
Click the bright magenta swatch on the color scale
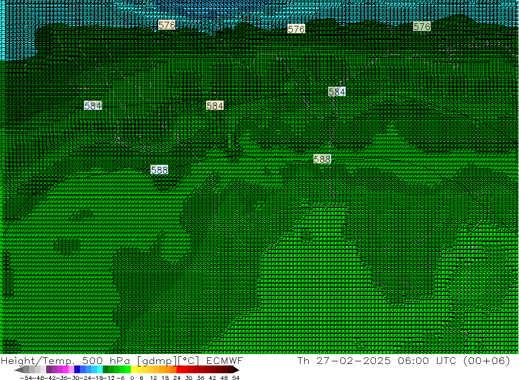point(65,370)
